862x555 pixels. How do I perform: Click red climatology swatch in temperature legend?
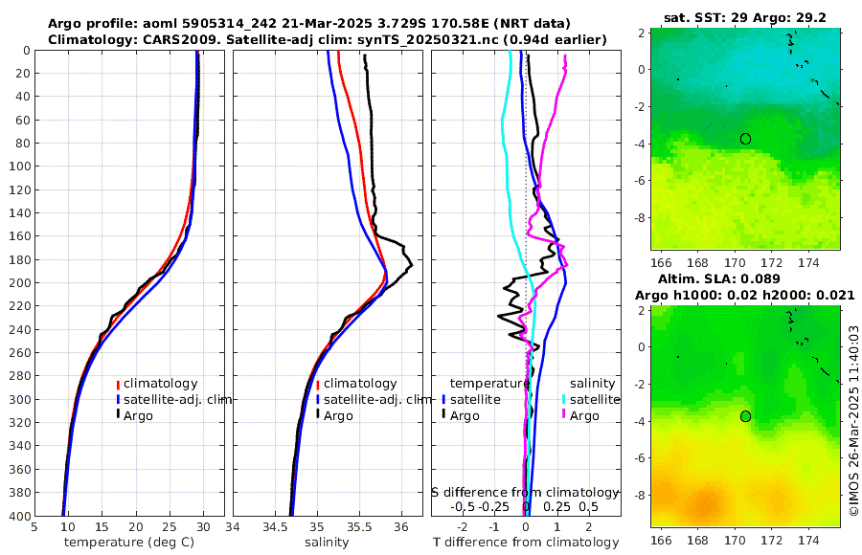point(118,384)
